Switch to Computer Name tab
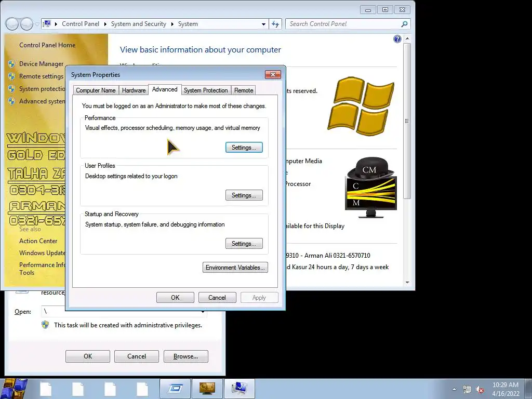The image size is (532, 399). tap(96, 90)
